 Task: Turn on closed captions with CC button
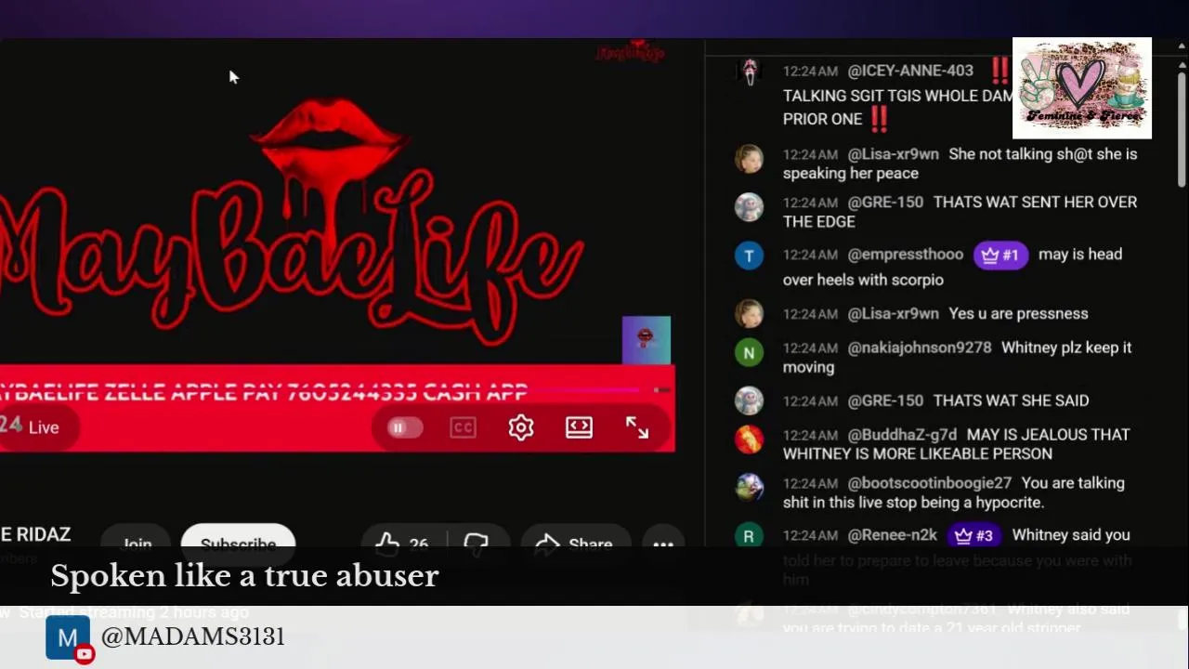[x=463, y=427]
